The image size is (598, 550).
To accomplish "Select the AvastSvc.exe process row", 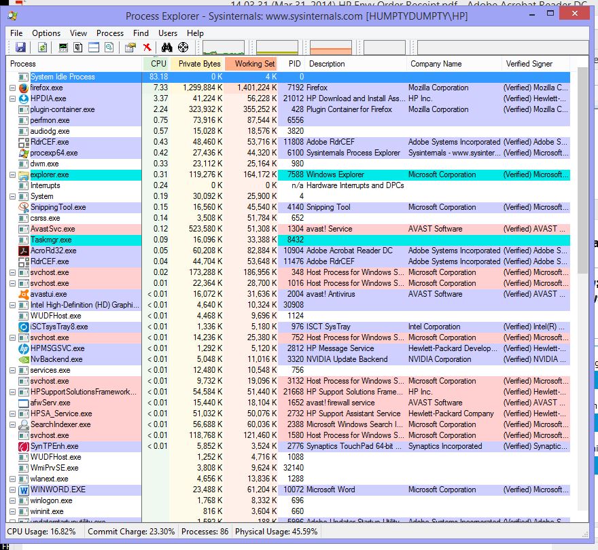I will coord(289,229).
